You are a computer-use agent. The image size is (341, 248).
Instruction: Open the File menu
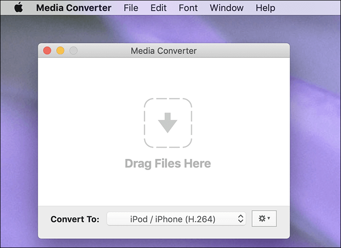(x=131, y=8)
